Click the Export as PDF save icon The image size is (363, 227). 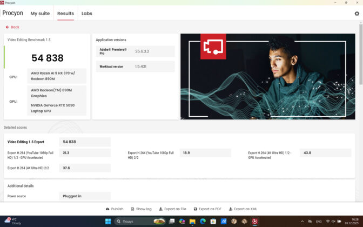195,209
